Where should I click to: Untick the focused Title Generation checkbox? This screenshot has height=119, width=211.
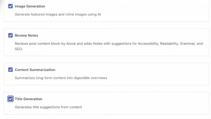[10, 99]
